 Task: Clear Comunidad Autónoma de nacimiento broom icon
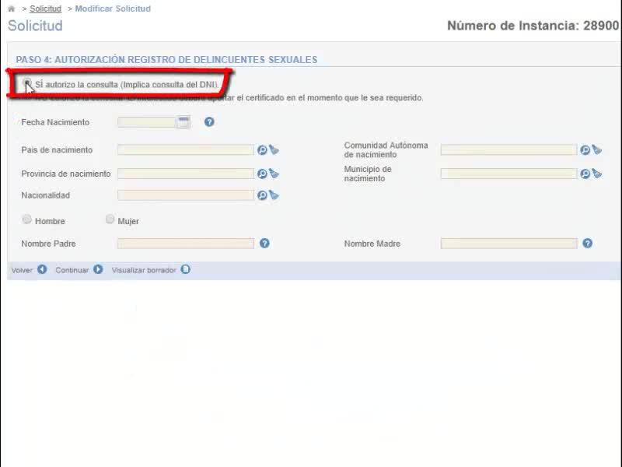(x=597, y=149)
